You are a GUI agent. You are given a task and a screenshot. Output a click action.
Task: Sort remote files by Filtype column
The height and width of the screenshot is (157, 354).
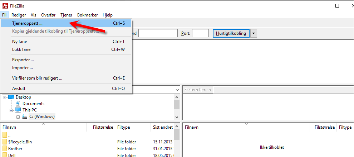tap(345, 127)
